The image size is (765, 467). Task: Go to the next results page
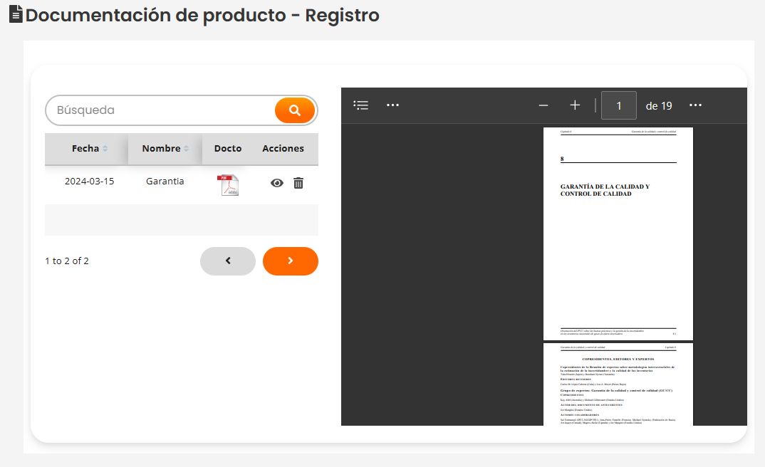290,261
